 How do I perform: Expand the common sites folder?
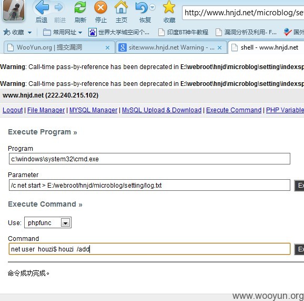pyautogui.click(x=63, y=32)
